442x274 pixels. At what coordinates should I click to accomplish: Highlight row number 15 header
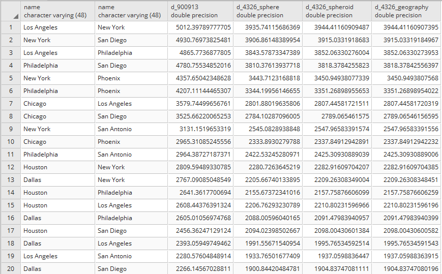[x=11, y=205]
